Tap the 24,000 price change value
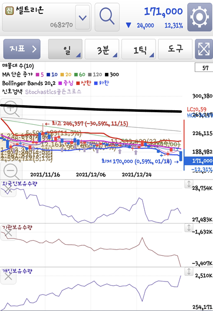This screenshot has width=213, height=311. tap(145, 25)
